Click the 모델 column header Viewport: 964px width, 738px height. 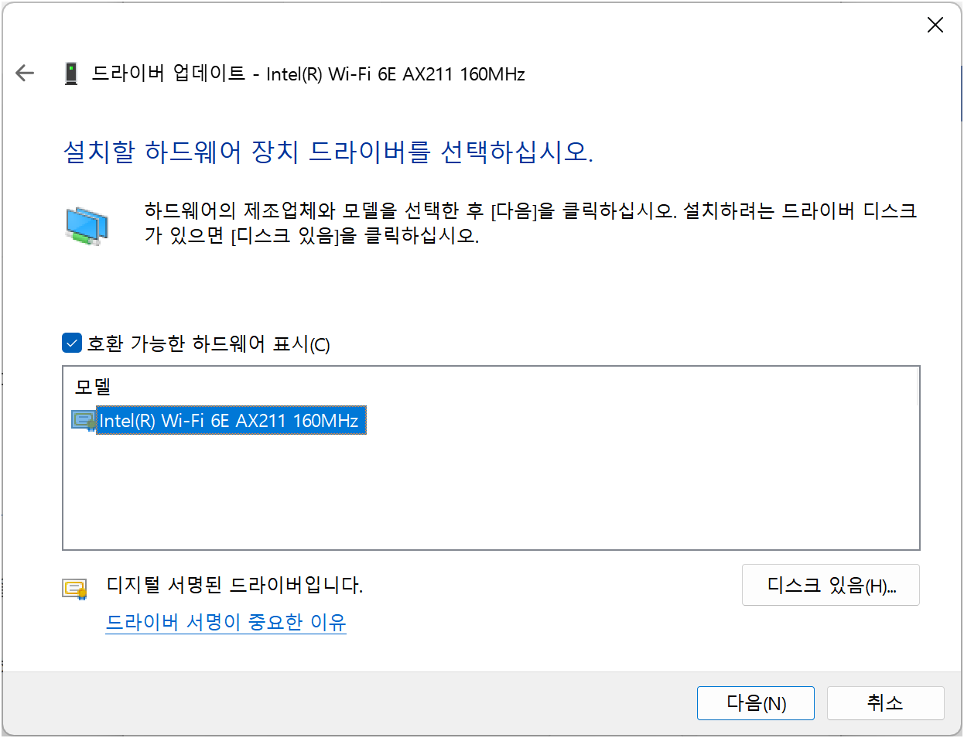[x=94, y=386]
